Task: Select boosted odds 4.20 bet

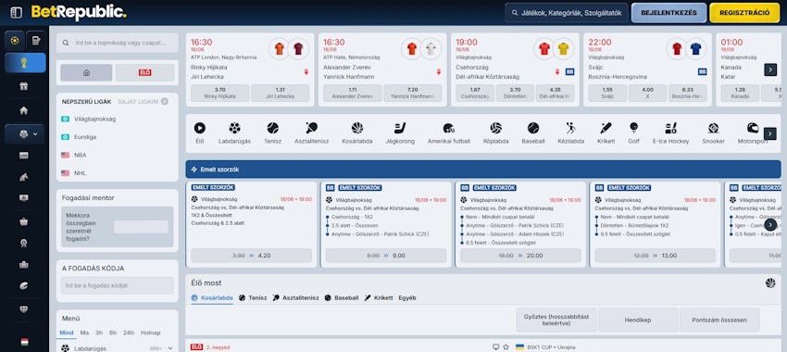Action: pyautogui.click(x=251, y=256)
